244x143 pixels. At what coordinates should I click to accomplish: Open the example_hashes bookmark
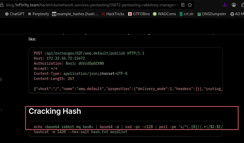pos(75,14)
